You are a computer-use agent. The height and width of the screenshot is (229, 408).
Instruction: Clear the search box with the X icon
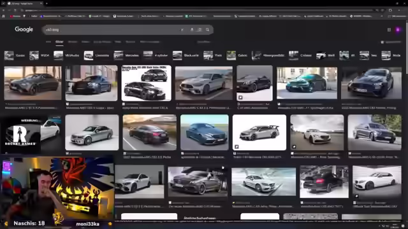[182, 30]
